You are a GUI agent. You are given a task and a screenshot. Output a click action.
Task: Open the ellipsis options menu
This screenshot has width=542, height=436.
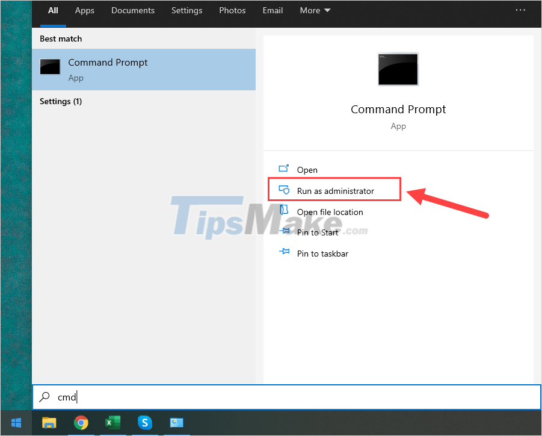[x=520, y=10]
